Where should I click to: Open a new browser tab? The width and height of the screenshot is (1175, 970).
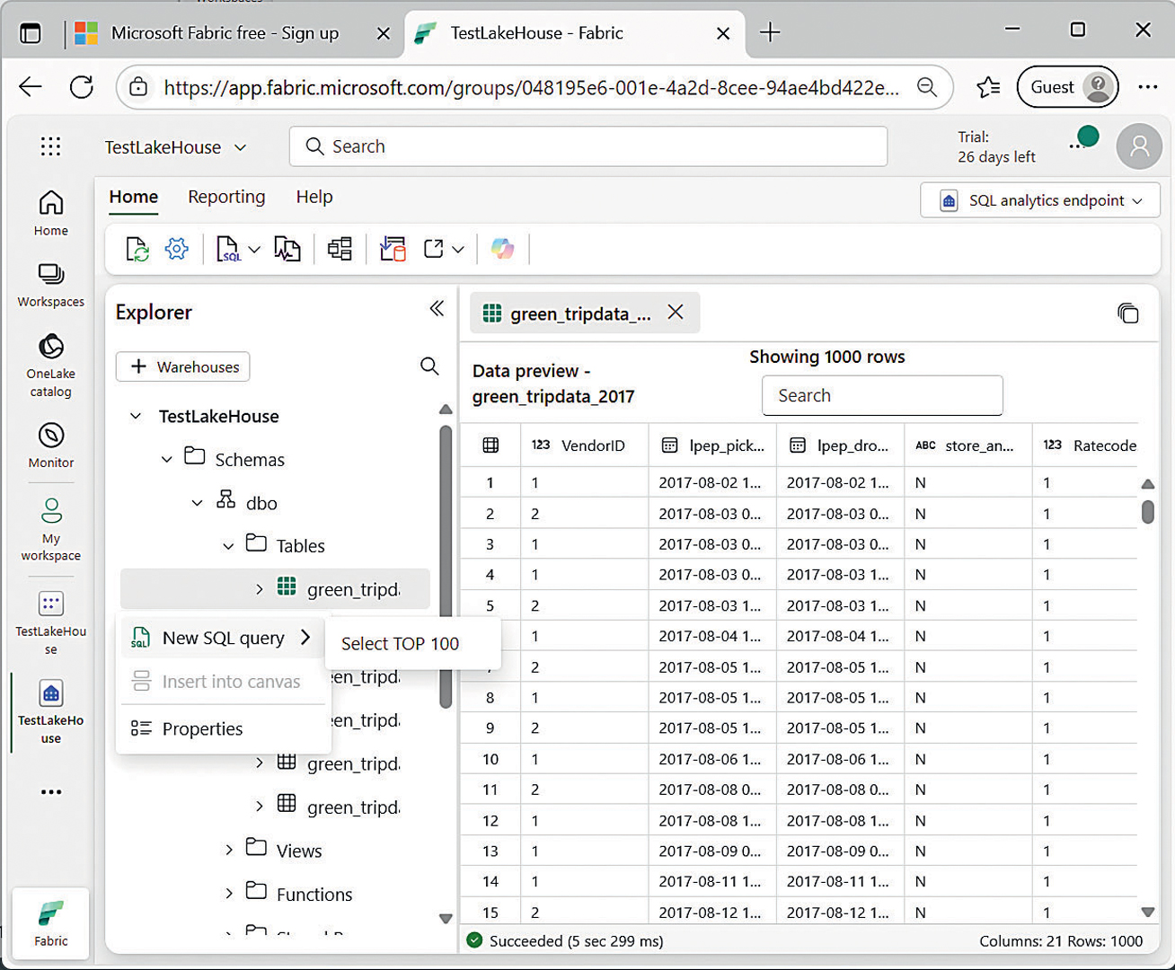[770, 33]
